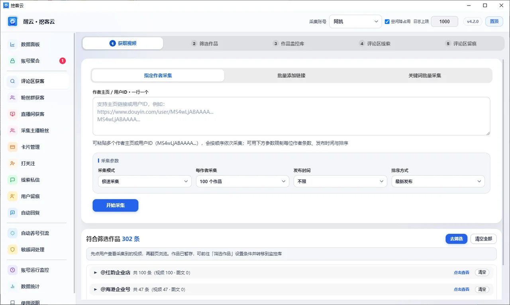Click the 置顶 button
Viewport: 510px width, 305px height.
(x=494, y=22)
